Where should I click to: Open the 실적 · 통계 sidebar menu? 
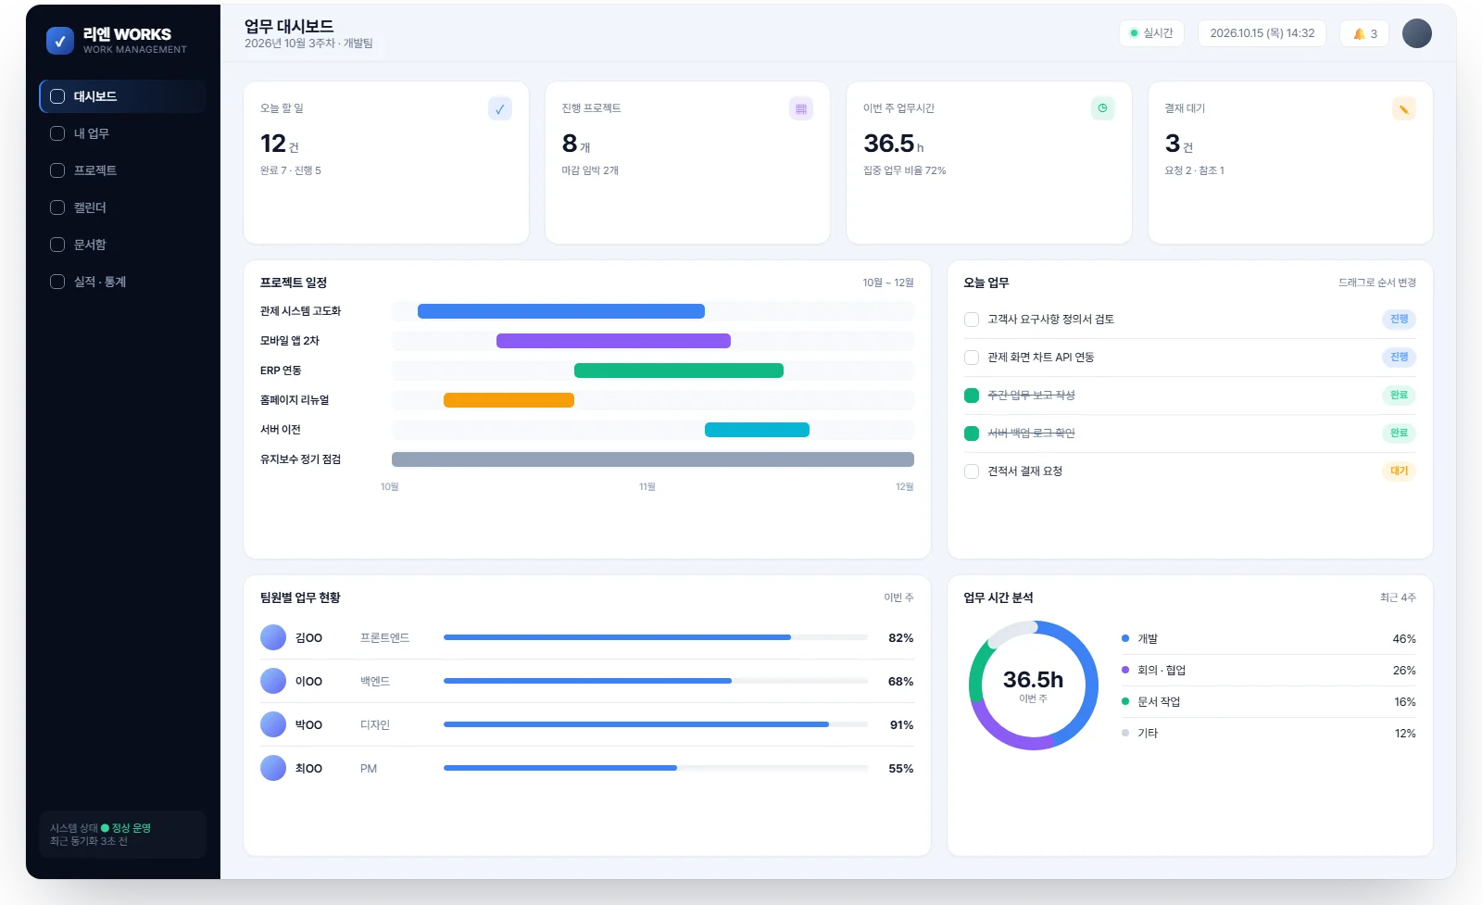[x=122, y=282]
